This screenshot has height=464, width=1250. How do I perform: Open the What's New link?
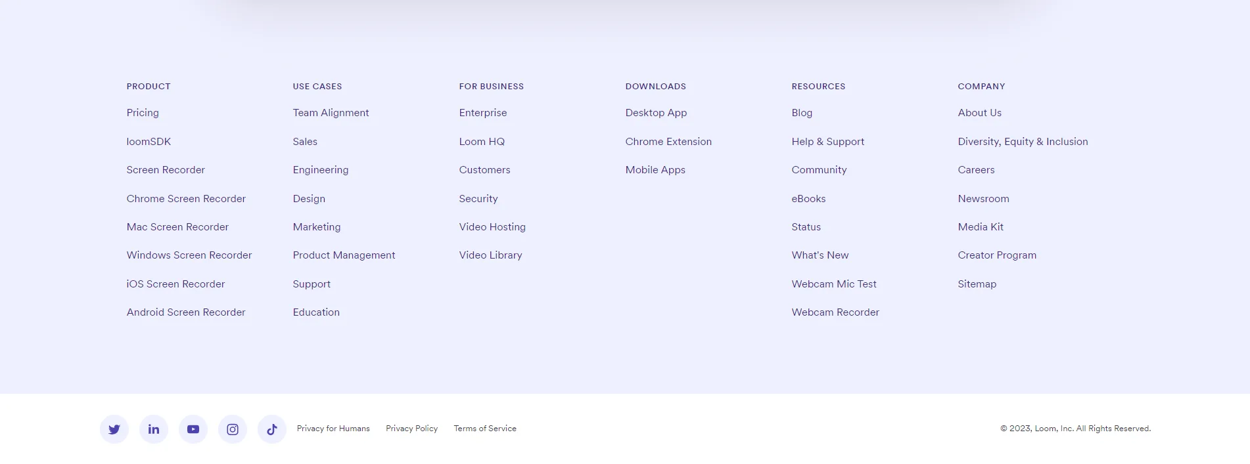pos(820,255)
